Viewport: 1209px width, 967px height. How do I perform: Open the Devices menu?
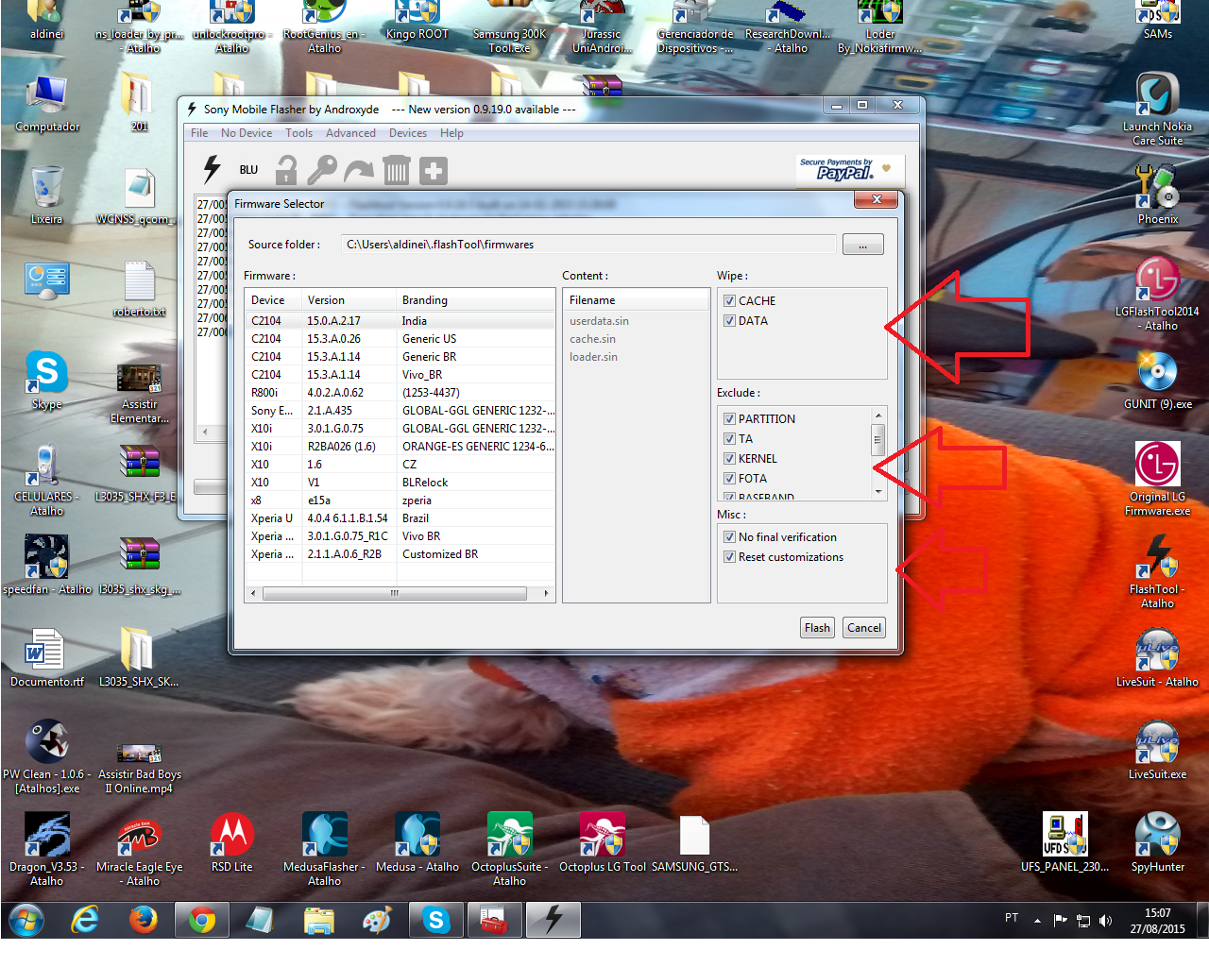coord(408,133)
